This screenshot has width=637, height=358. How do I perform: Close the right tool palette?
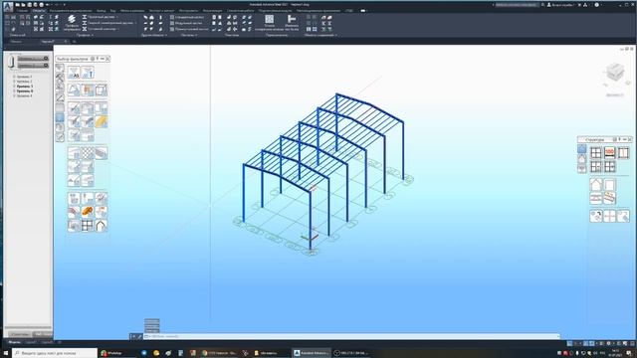630,139
